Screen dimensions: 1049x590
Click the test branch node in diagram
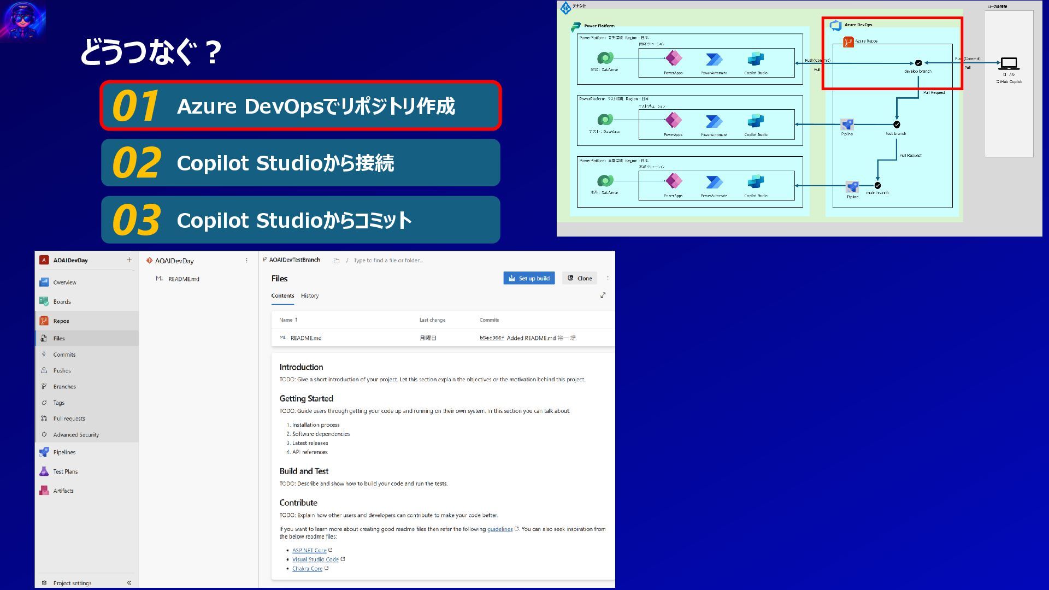tap(897, 125)
